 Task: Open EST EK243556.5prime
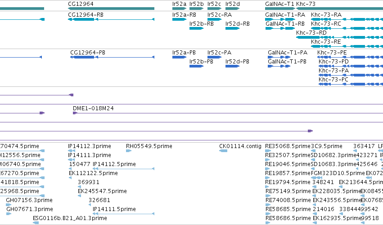[337, 200]
